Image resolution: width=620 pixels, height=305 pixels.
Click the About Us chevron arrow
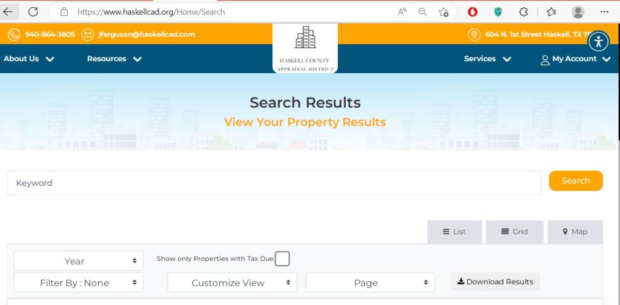point(50,59)
